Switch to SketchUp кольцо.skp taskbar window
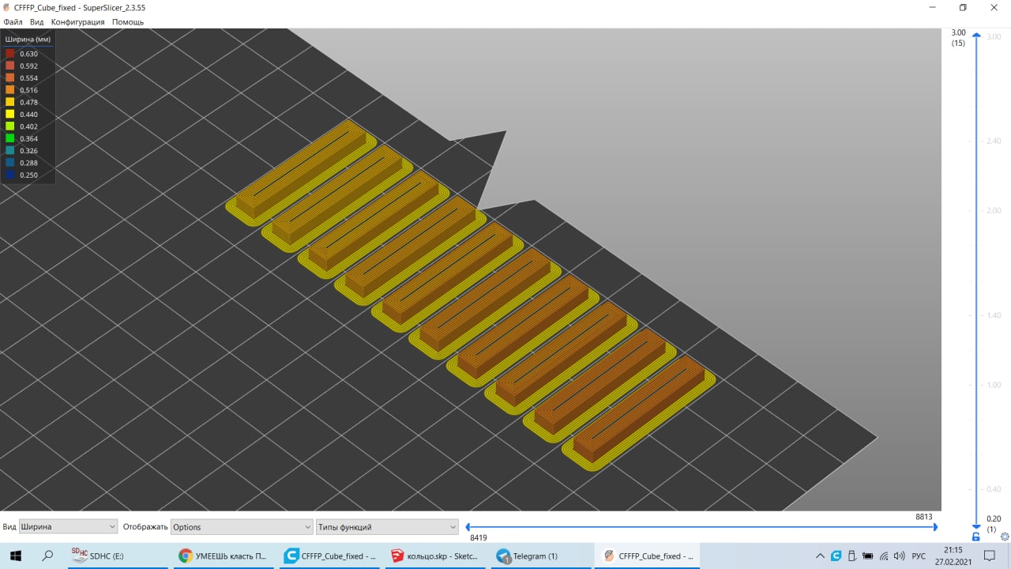1011x569 pixels. click(x=435, y=556)
